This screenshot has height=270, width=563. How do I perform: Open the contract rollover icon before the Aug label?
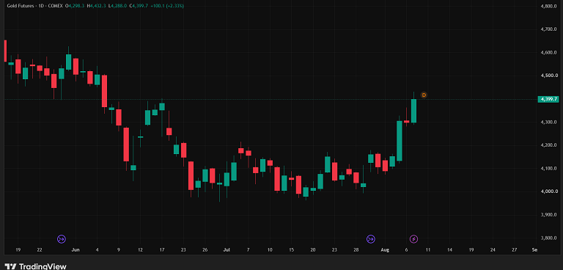tap(370, 238)
